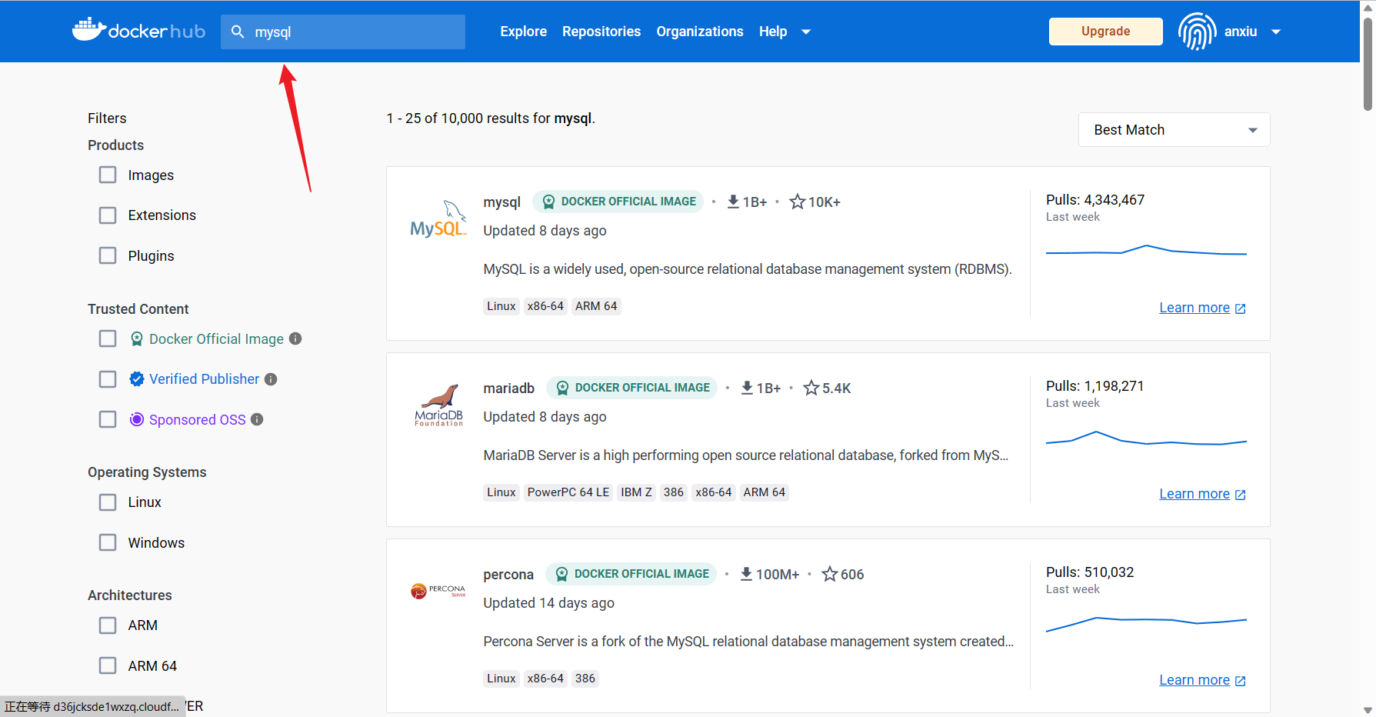This screenshot has height=717, width=1376.
Task: Open Learn more on the mysql card
Action: pos(1194,308)
